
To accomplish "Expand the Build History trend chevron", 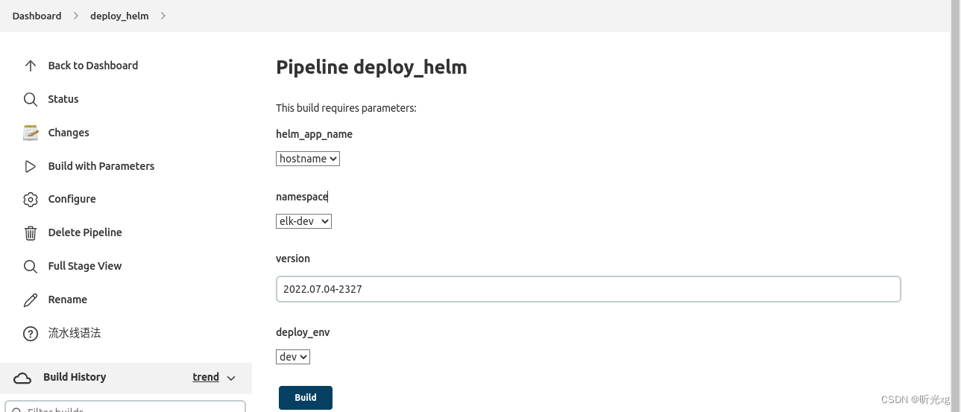I will 231,378.
